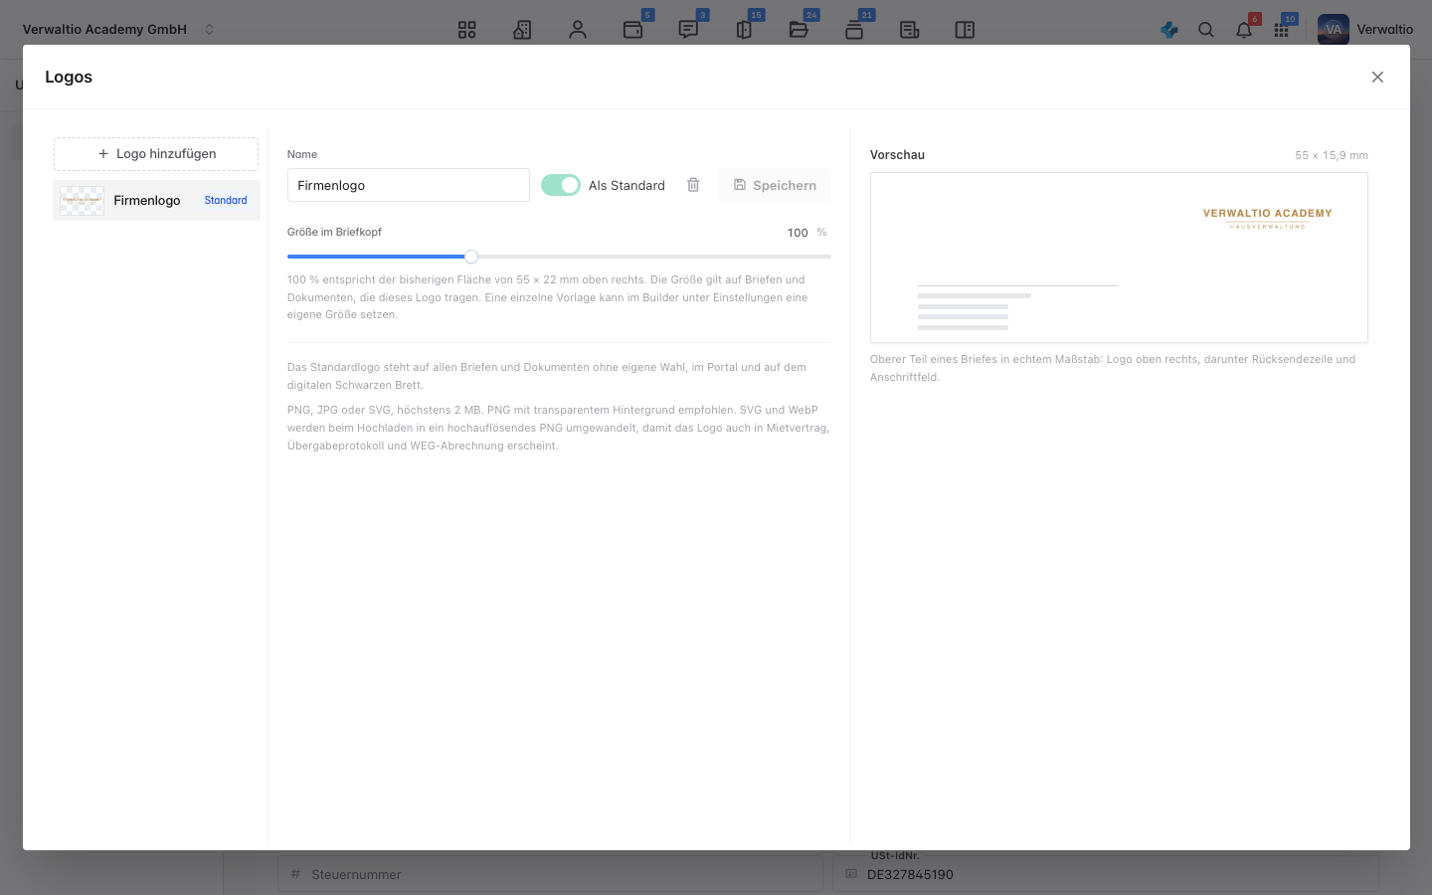Viewport: 1432px width, 895px height.
Task: Toggle the Als Standard switch
Action: [561, 185]
